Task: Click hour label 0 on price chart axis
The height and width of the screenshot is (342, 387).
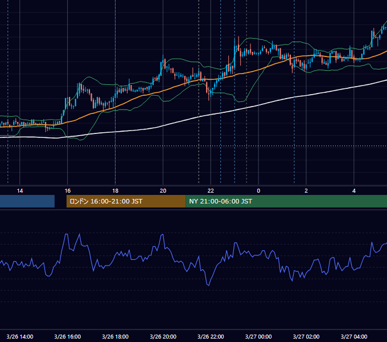Action: [258, 191]
